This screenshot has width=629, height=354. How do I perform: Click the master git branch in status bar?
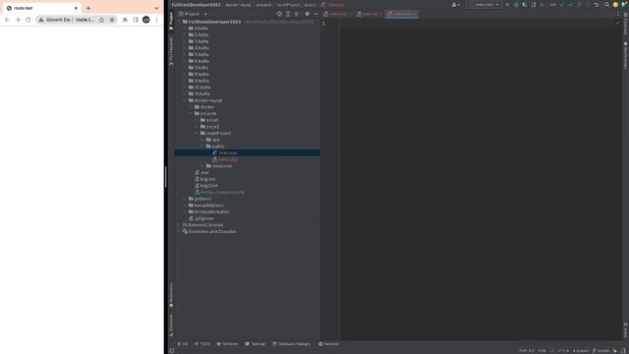tap(600, 351)
